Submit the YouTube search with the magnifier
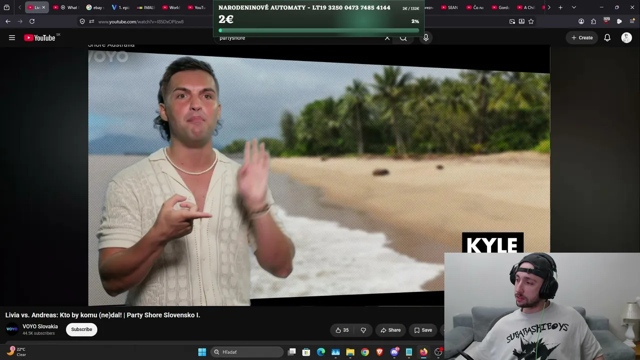640x360 pixels. click(x=403, y=38)
